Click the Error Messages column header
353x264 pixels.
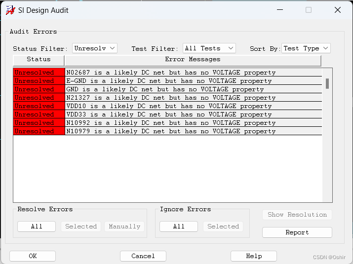[x=193, y=60]
